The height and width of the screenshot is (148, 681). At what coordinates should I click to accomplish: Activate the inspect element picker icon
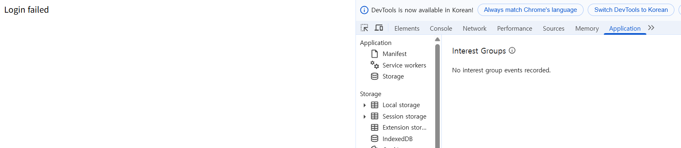pyautogui.click(x=365, y=28)
